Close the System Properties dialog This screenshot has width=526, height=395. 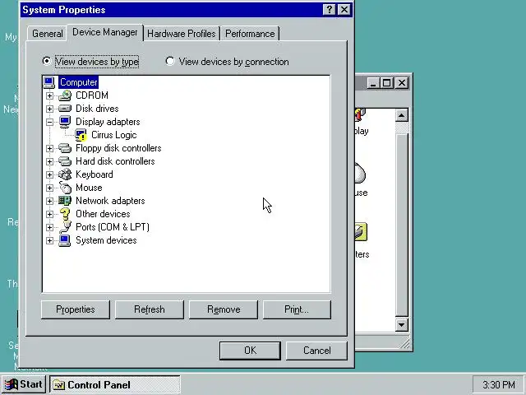(344, 9)
